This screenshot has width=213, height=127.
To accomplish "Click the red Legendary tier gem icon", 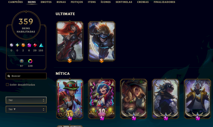I will tap(35, 45).
